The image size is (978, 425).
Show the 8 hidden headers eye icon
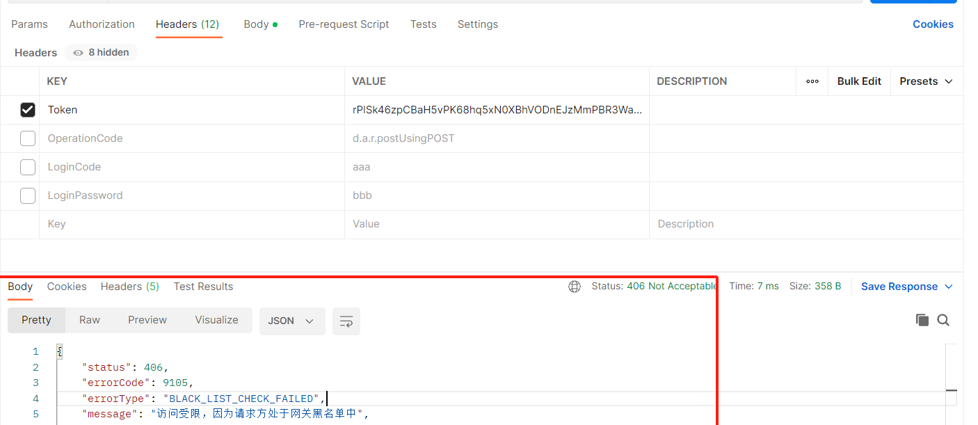coord(78,53)
